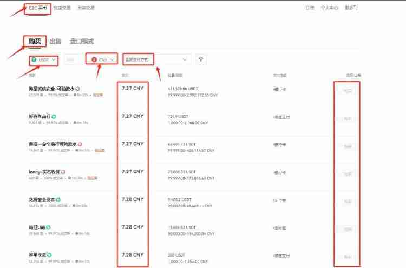The height and width of the screenshot is (268, 406).
Task: Click the badge icon next to 景星庆云
Action: (48, 254)
